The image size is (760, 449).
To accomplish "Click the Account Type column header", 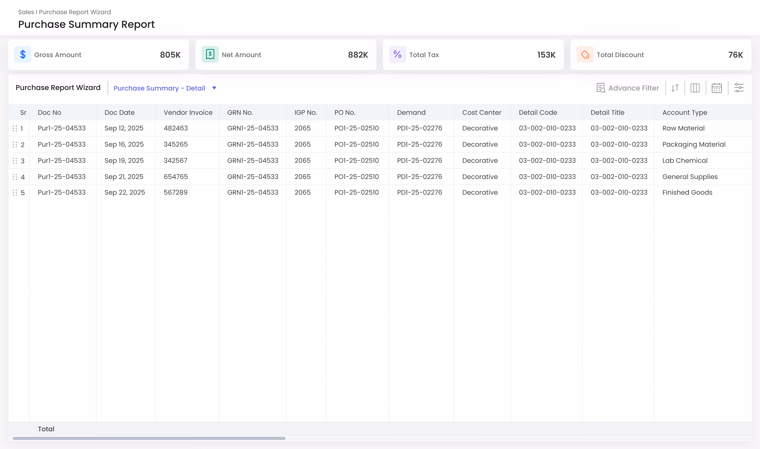I will click(685, 113).
